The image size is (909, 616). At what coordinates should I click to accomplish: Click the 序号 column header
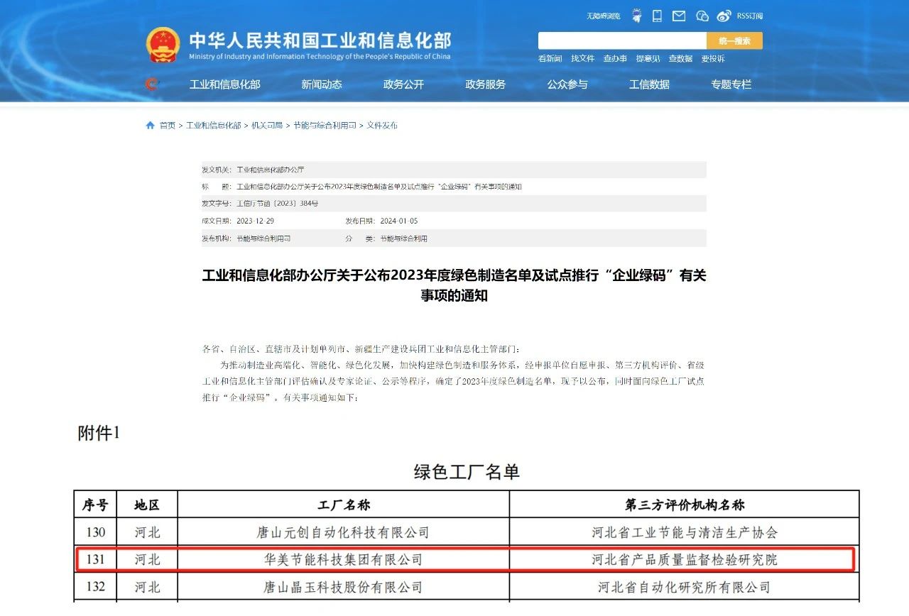coord(95,505)
